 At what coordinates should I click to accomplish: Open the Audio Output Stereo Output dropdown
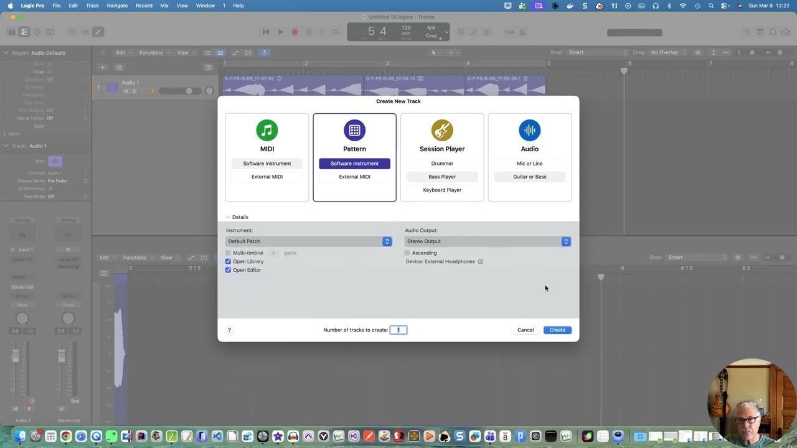[488, 241]
